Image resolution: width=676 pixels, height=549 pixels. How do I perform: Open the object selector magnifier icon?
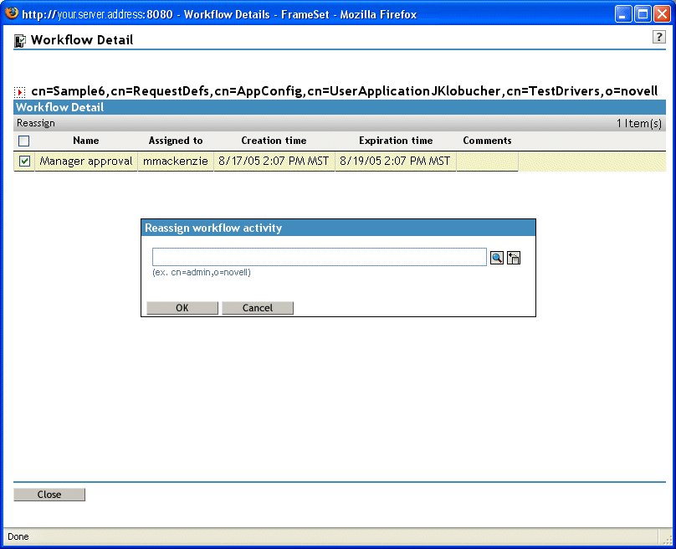pyautogui.click(x=496, y=257)
